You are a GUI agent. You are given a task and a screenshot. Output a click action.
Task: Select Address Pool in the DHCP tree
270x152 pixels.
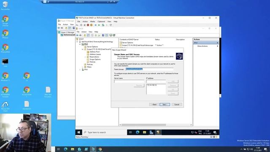[94, 52]
